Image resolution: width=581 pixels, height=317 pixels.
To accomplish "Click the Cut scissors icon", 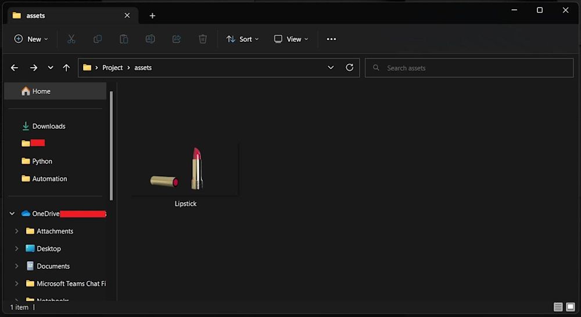I will (x=71, y=39).
